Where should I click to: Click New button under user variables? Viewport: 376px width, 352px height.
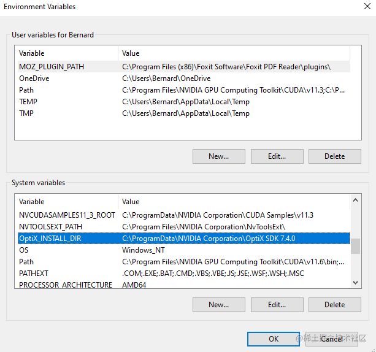click(218, 156)
